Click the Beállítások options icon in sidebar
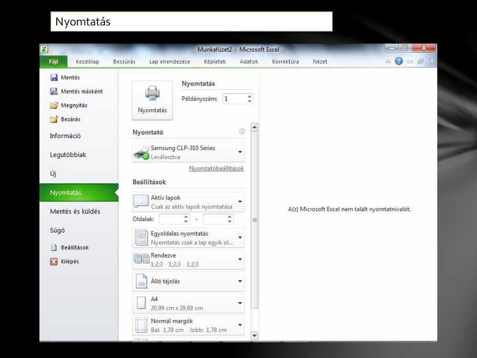 pos(54,247)
